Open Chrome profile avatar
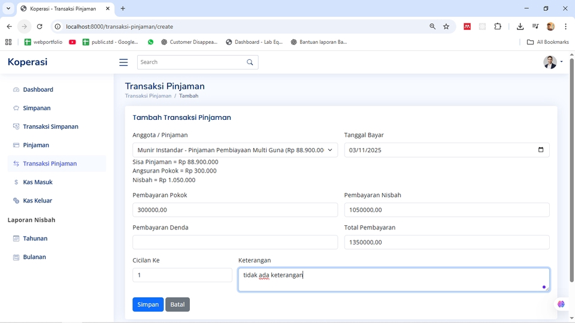 (550, 26)
